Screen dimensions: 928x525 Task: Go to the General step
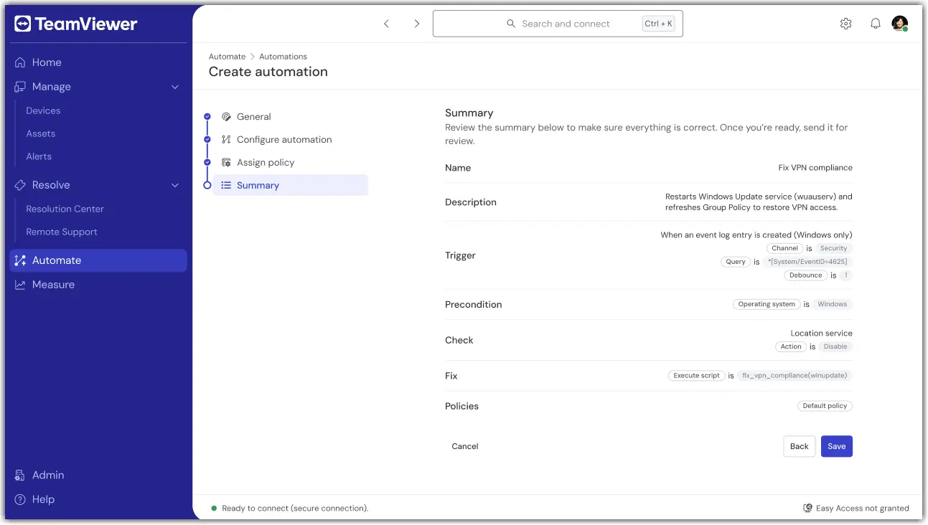pyautogui.click(x=254, y=117)
